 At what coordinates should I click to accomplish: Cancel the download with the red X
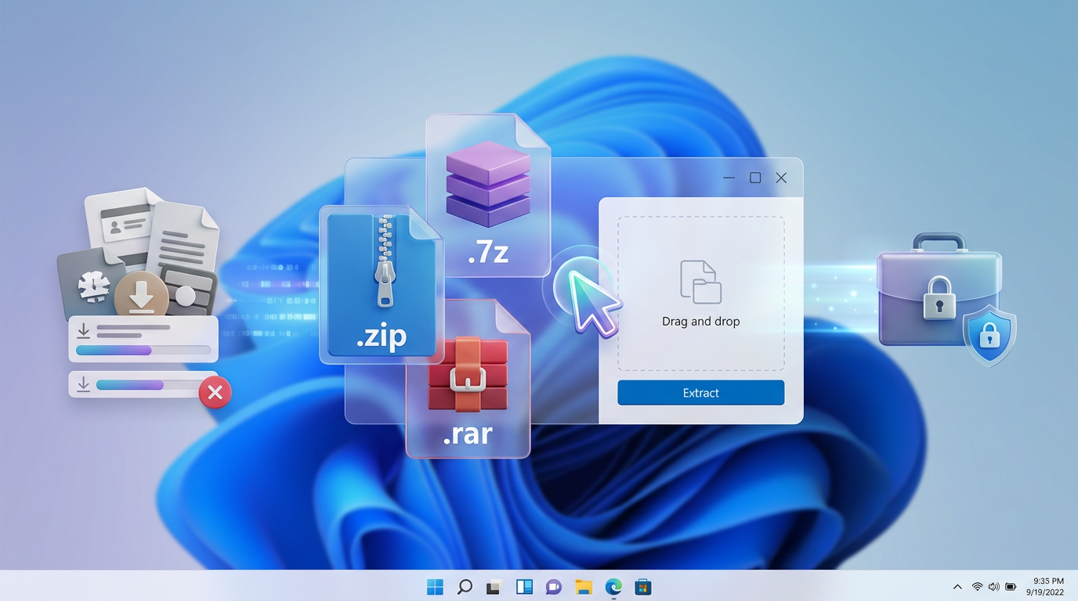[x=215, y=392]
